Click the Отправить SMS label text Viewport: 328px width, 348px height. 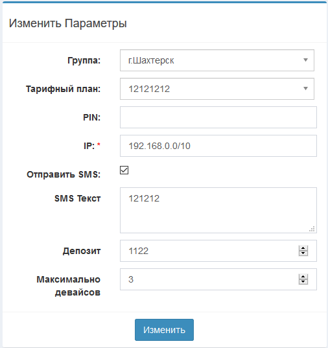click(x=64, y=174)
